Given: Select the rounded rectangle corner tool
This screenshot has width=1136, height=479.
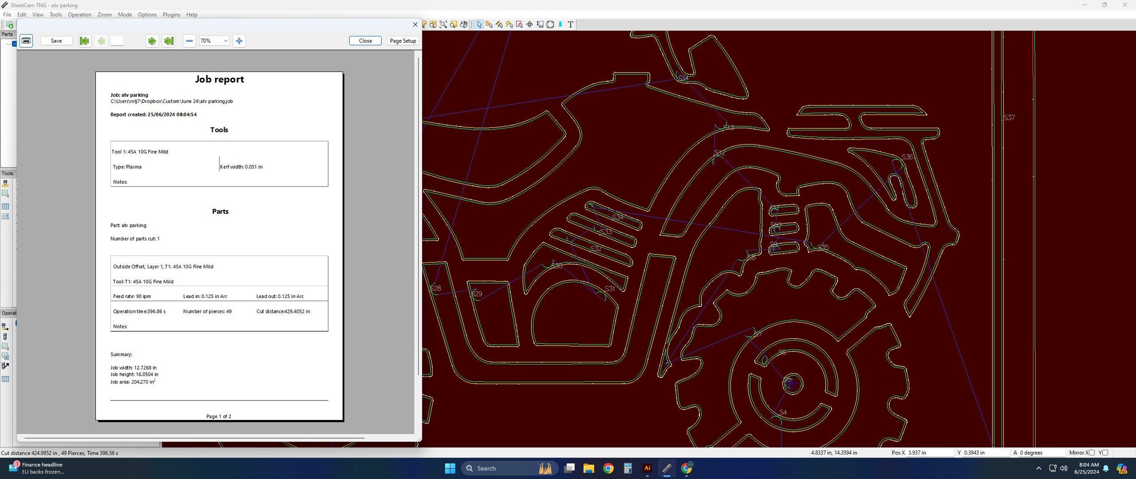Looking at the screenshot, I should pyautogui.click(x=550, y=25).
